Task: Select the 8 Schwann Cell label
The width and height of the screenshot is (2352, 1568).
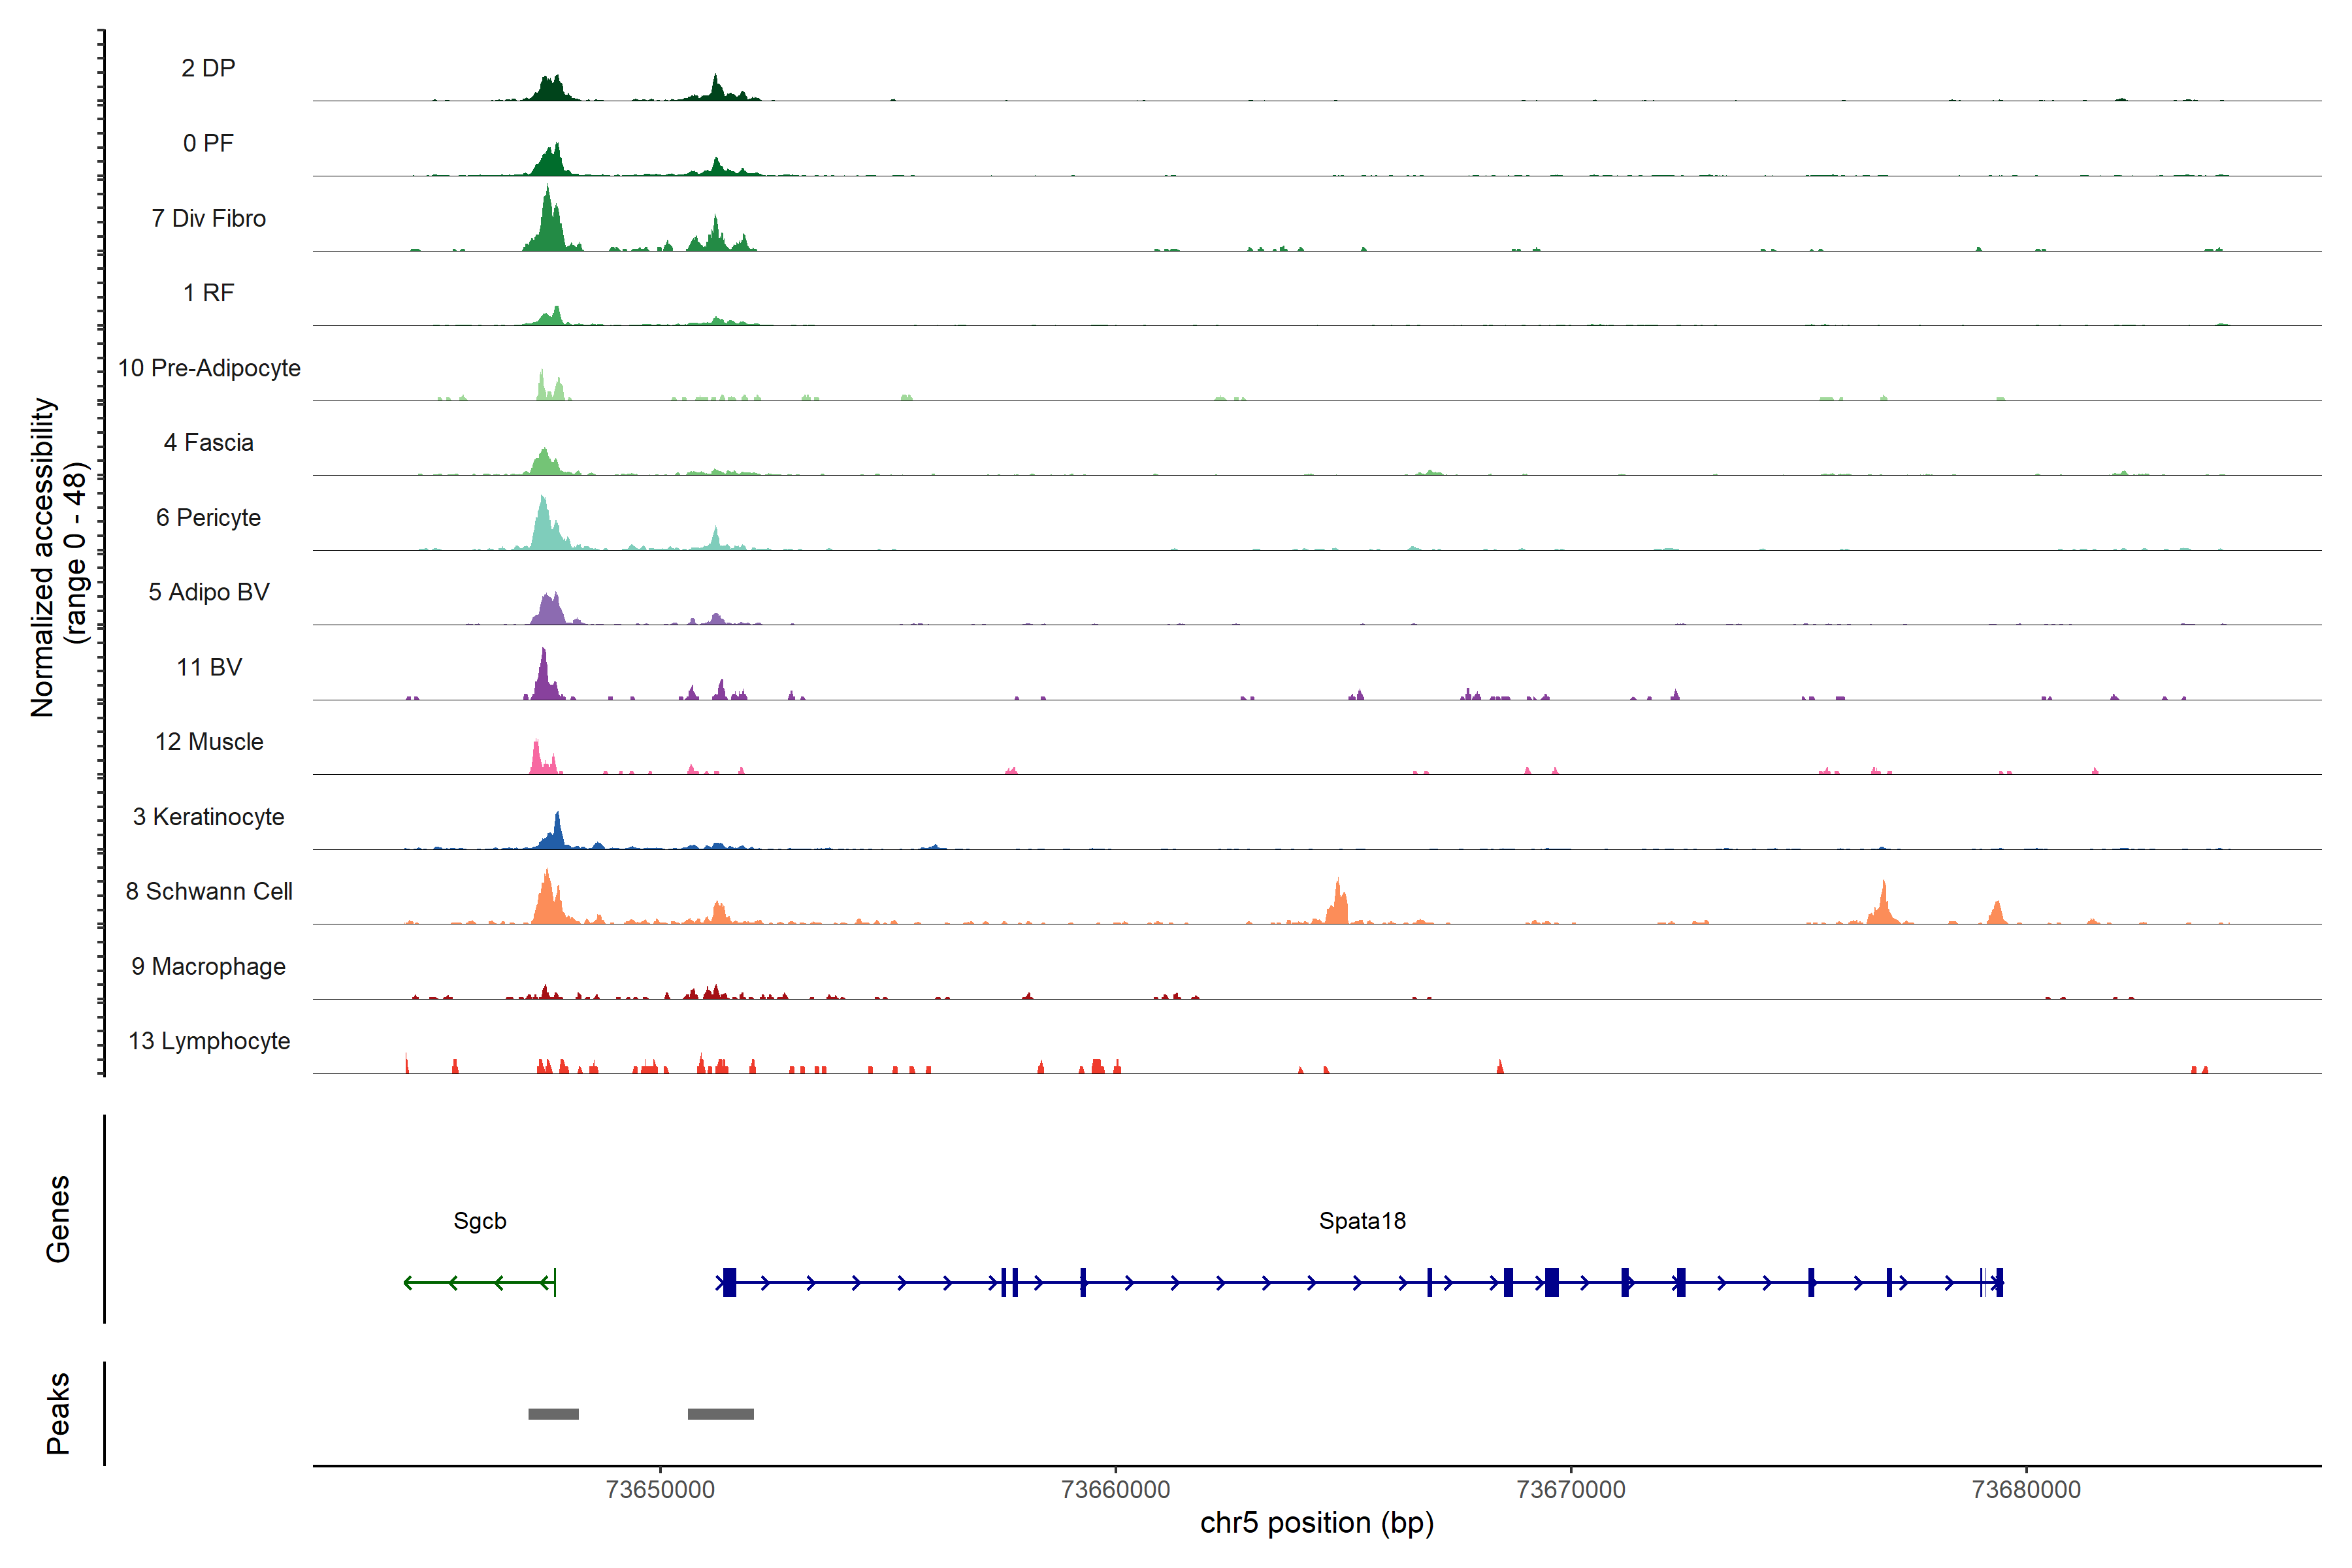Action: (209, 891)
